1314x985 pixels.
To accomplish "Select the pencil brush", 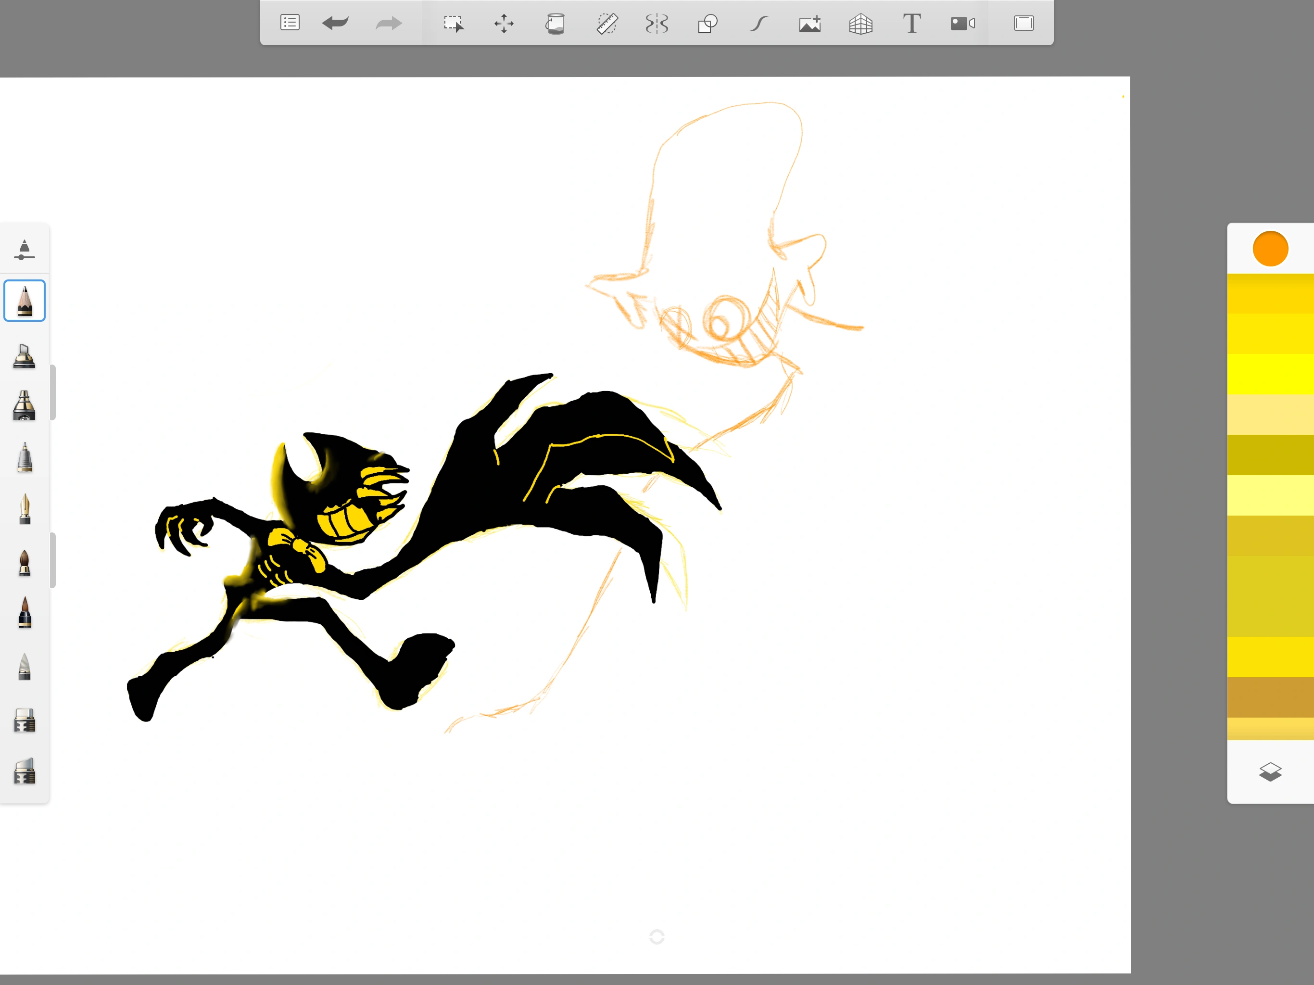I will [25, 301].
